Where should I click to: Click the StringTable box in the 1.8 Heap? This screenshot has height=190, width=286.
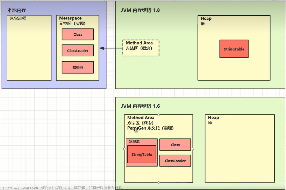[234, 49]
